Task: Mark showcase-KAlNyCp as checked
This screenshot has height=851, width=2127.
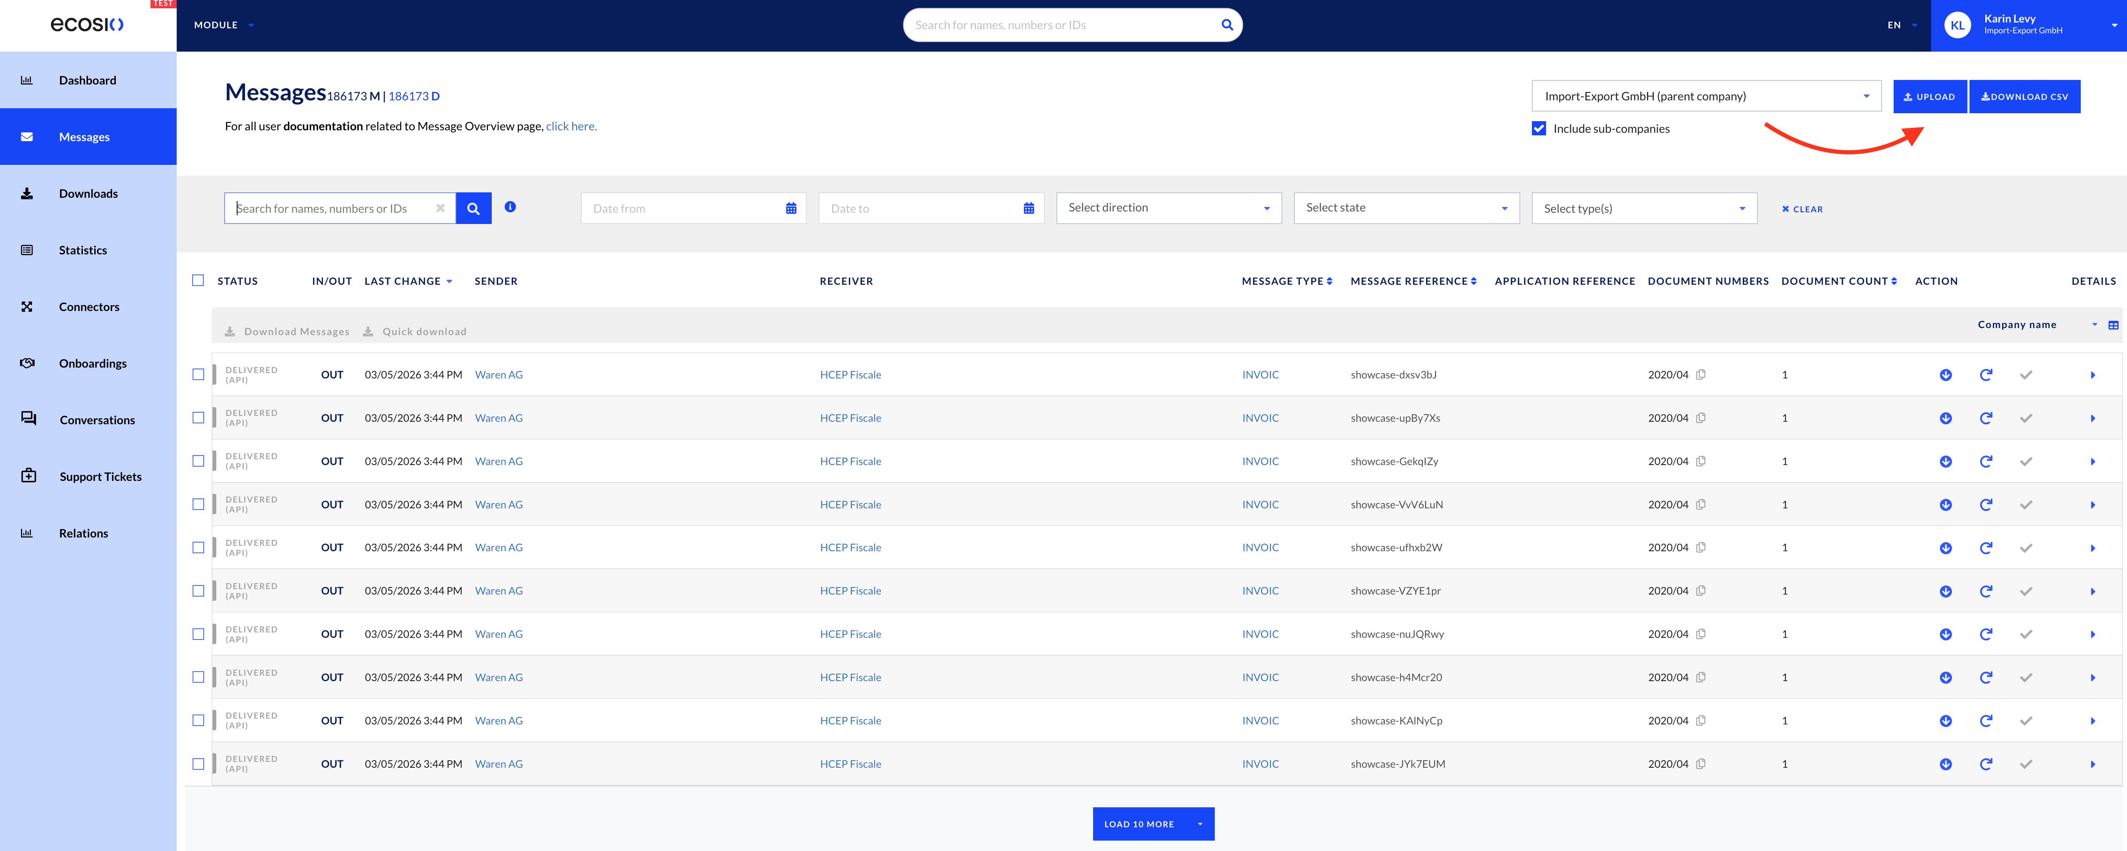Action: point(2025,721)
